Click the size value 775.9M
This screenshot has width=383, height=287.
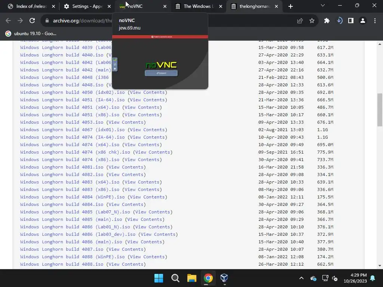pyautogui.click(x=325, y=152)
